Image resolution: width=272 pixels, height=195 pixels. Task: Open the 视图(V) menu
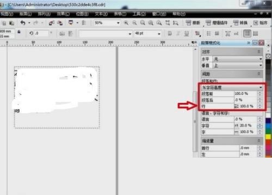[x=7, y=14]
